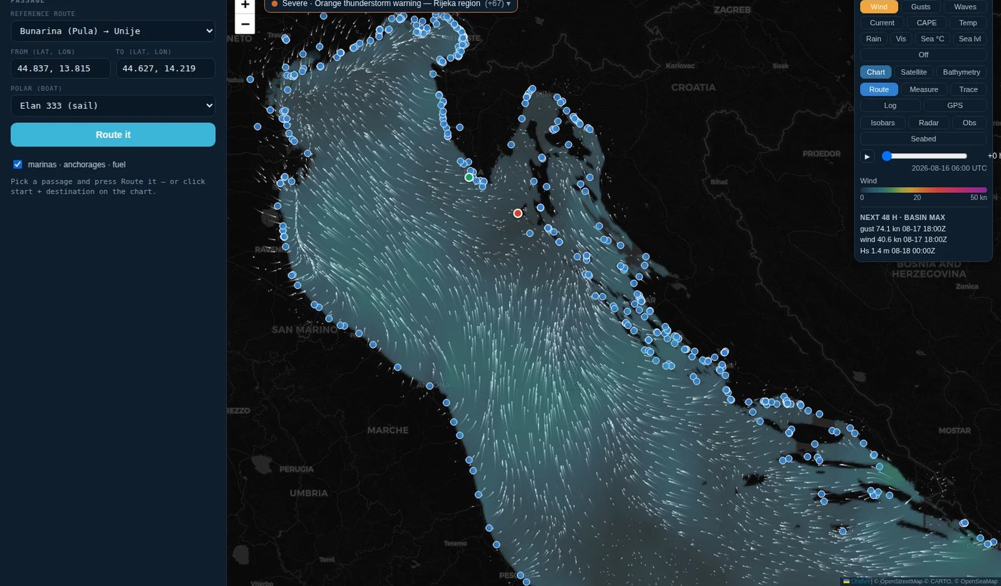Zoom in on the map
This screenshot has width=1001, height=586.
(245, 6)
